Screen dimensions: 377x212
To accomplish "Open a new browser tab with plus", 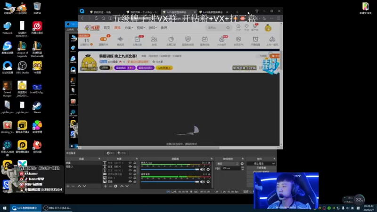I will 237,12.
